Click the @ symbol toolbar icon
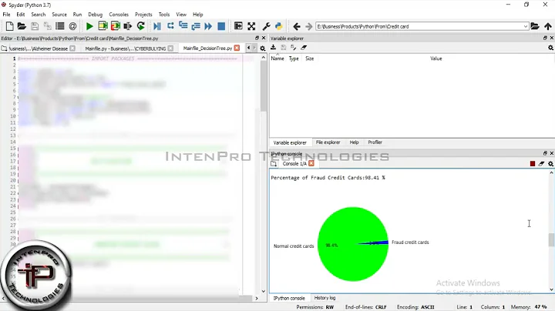Image resolution: width=555 pixels, height=311 pixels. pyautogui.click(x=72, y=26)
